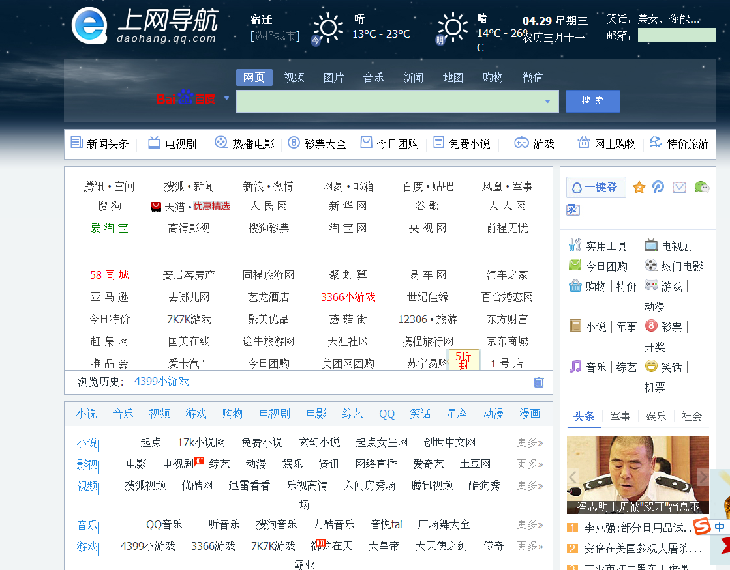730x570 pixels.
Task: Click the Shangwang Daohang e logo
Action: [89, 25]
